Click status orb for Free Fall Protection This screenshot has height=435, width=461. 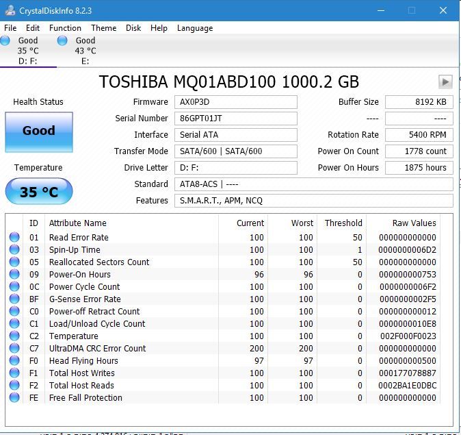[14, 398]
